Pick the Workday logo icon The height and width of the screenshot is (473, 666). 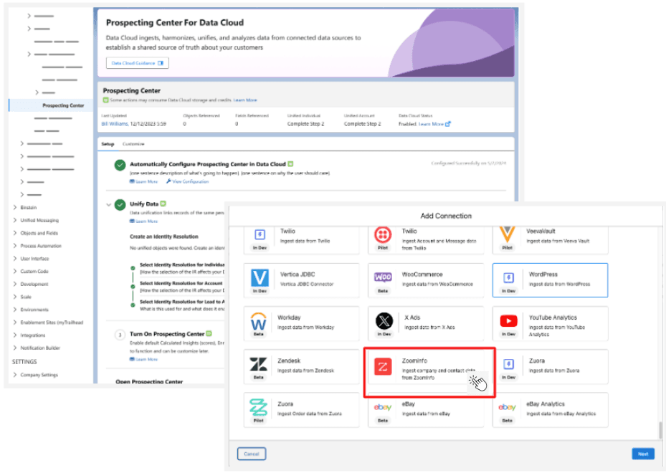click(x=258, y=321)
